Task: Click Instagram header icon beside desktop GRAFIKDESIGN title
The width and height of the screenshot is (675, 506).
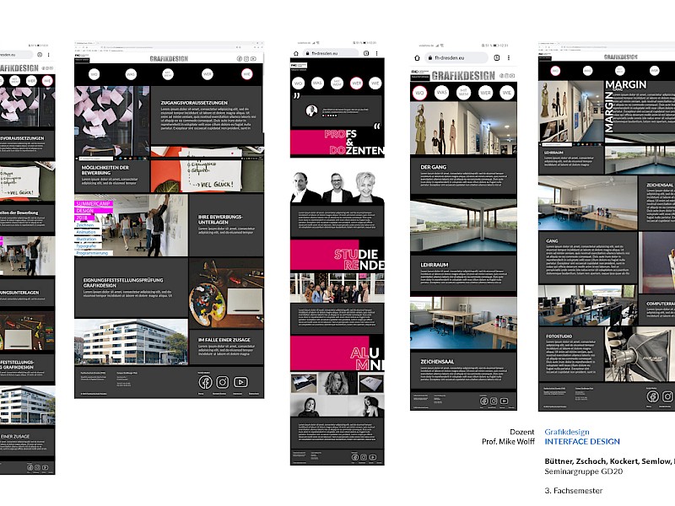Action: [x=246, y=58]
